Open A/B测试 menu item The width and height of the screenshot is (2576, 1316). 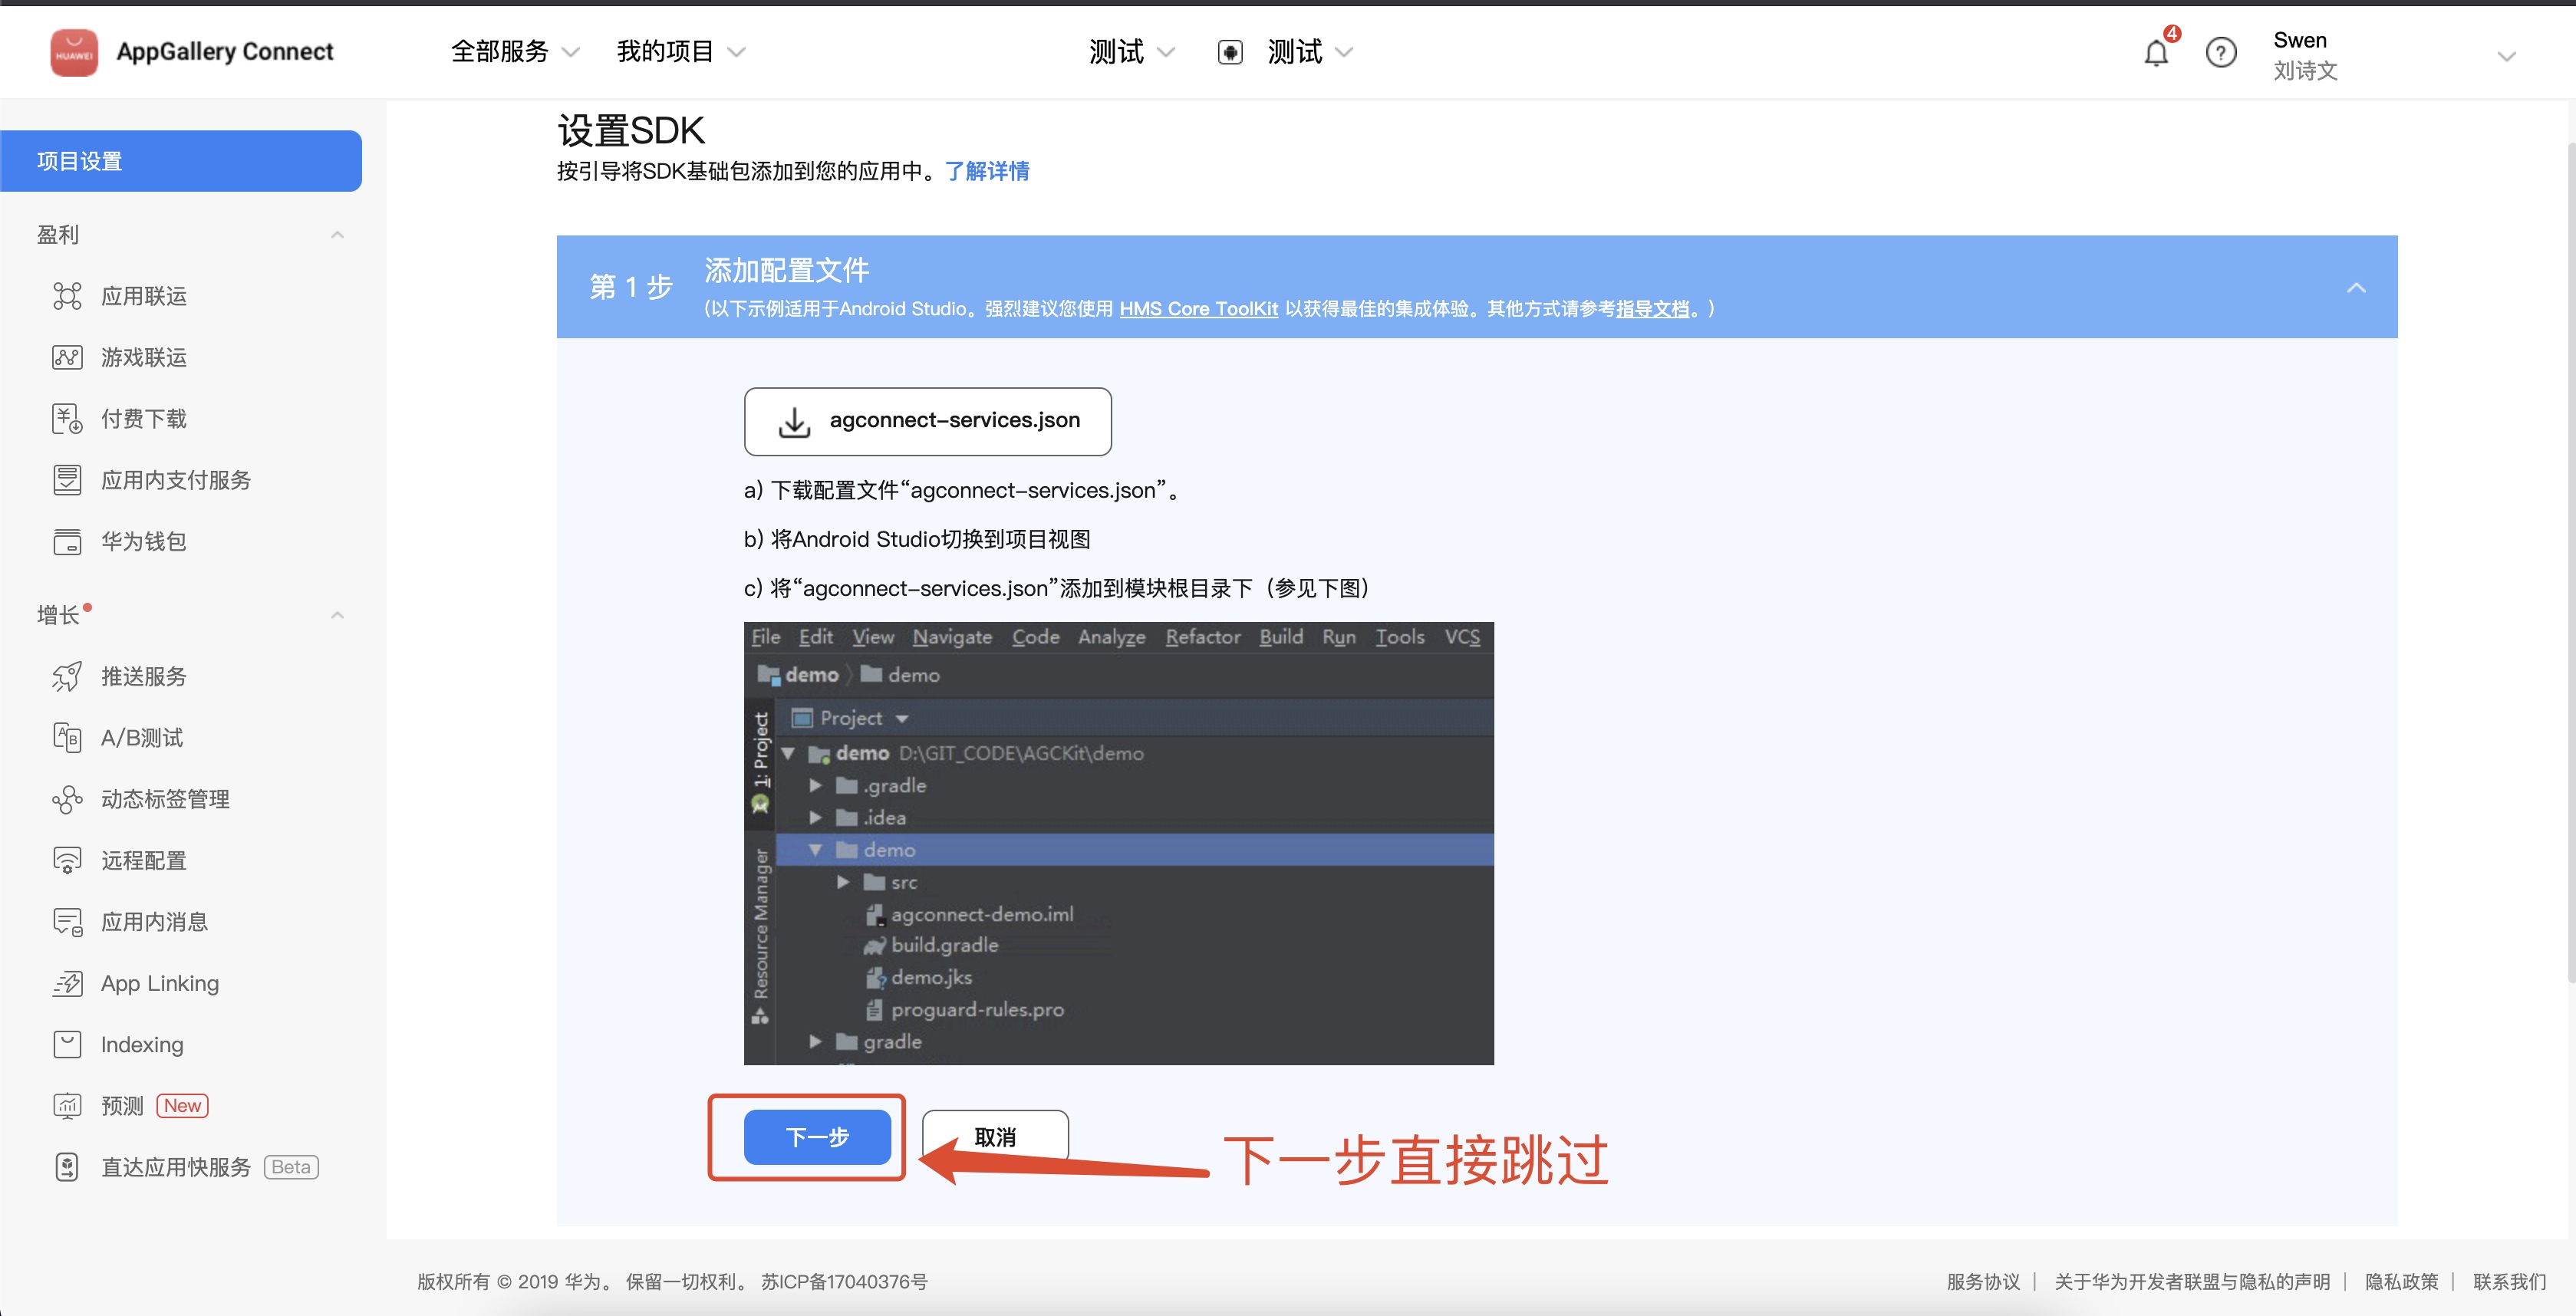(141, 738)
